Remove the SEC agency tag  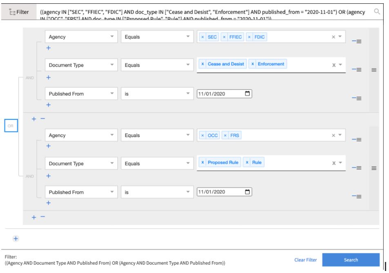pyautogui.click(x=202, y=37)
